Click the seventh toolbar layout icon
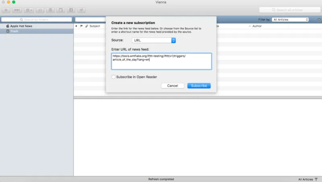Image resolution: width=322 pixels, height=182 pixels. [x=71, y=10]
